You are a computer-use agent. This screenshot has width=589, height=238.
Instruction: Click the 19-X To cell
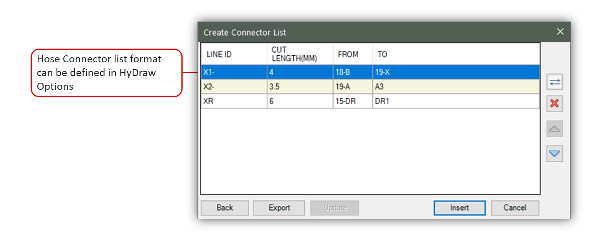pos(456,72)
